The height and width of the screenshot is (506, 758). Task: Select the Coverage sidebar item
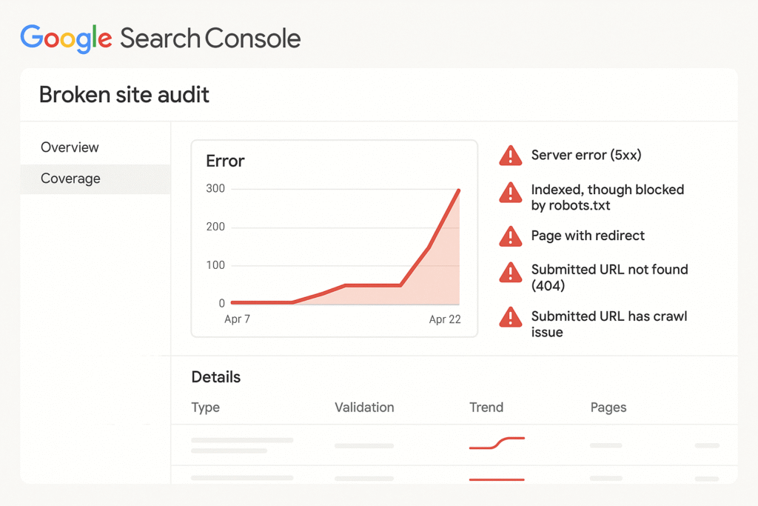tap(95, 179)
